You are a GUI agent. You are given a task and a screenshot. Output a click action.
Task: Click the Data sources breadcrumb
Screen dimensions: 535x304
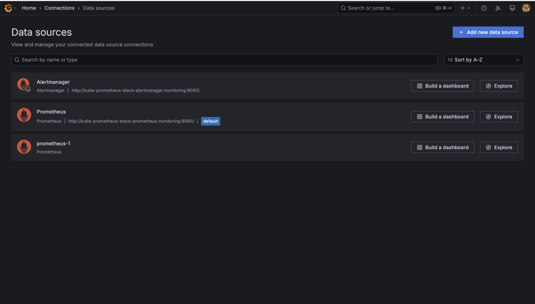click(x=99, y=8)
